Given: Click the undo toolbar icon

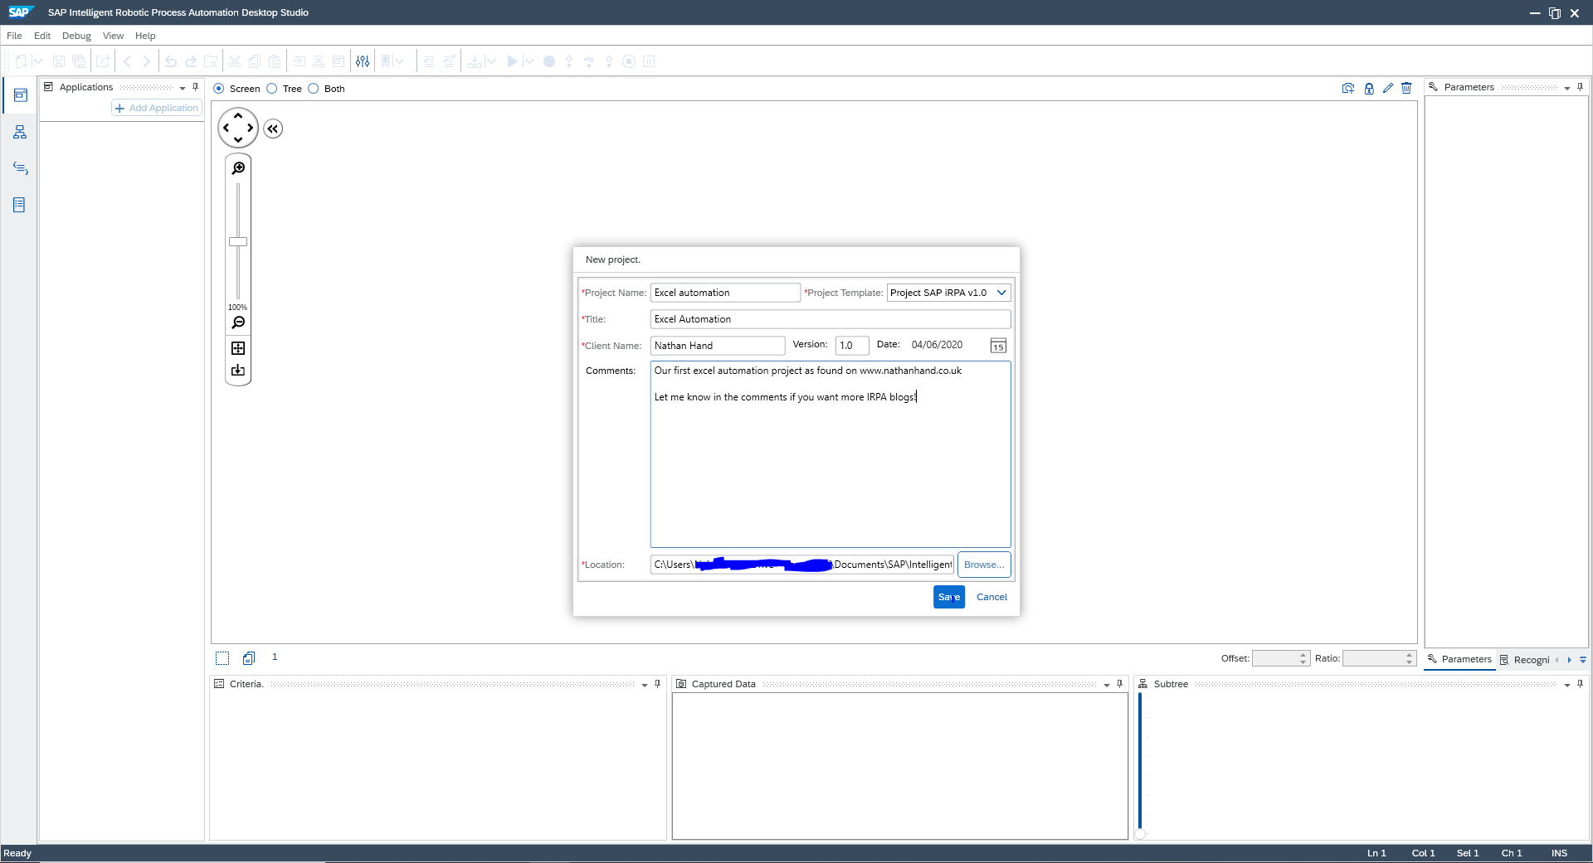Looking at the screenshot, I should coord(170,61).
